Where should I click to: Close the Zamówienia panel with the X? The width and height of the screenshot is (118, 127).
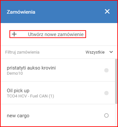pos(107,11)
